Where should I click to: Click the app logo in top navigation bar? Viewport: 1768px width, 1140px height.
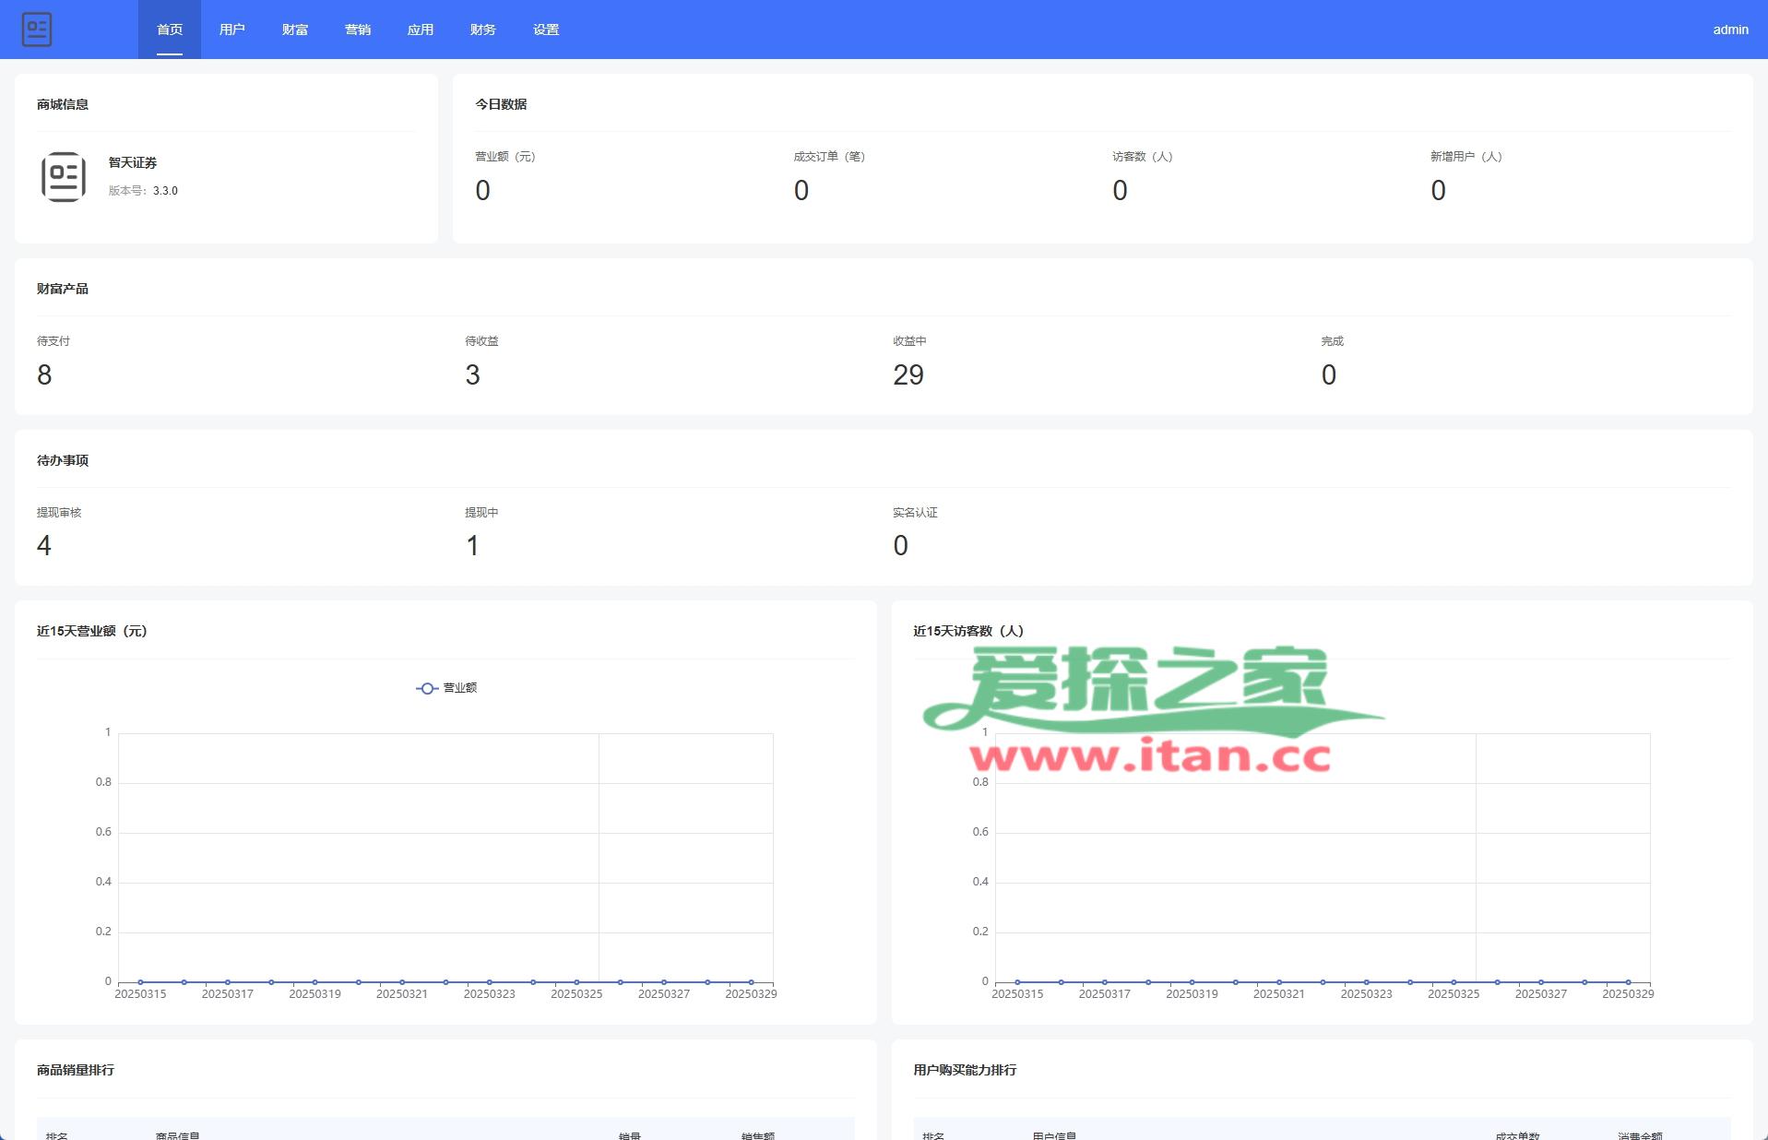[37, 30]
